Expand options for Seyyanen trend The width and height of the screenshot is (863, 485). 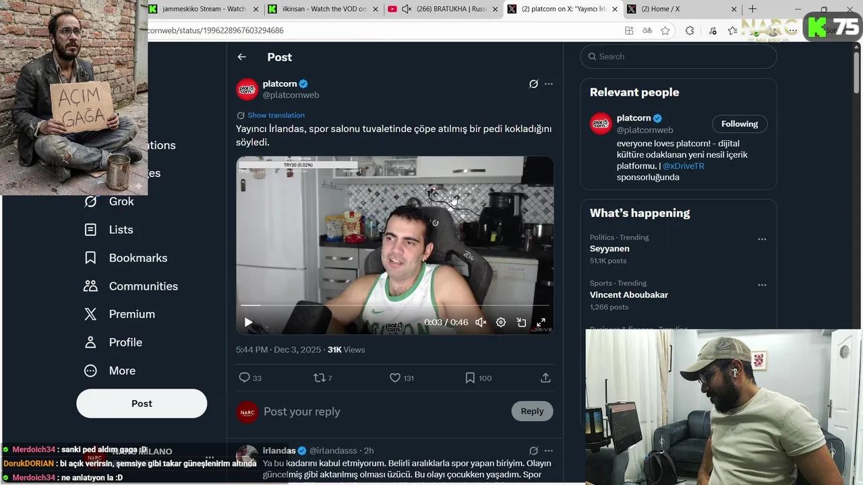point(762,239)
